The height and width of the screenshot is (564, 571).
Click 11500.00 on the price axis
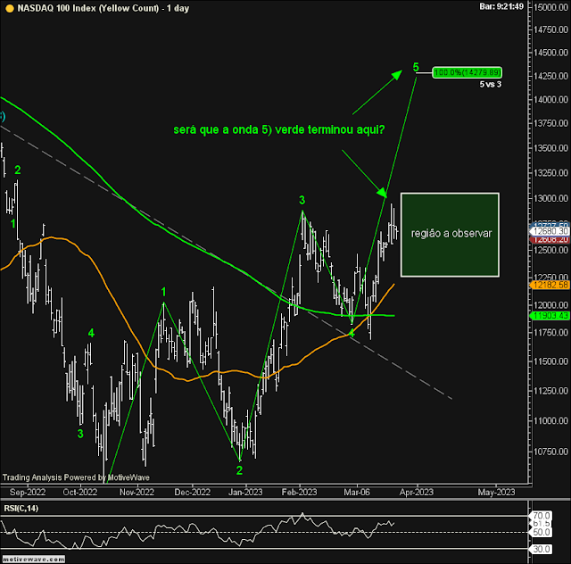click(551, 361)
